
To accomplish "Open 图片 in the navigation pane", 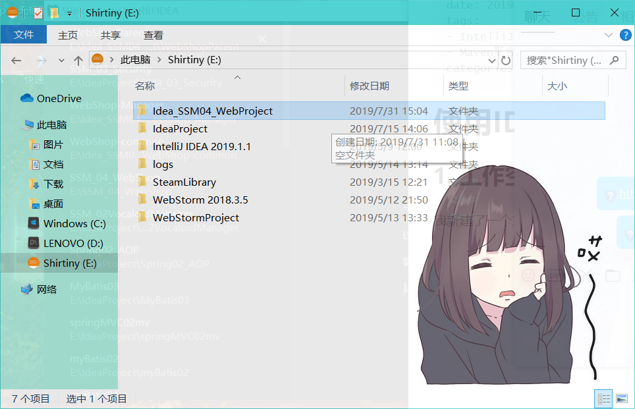I will click(46, 145).
